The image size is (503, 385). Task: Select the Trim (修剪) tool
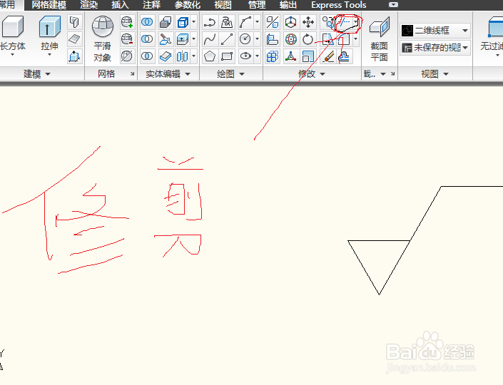pyautogui.click(x=344, y=22)
